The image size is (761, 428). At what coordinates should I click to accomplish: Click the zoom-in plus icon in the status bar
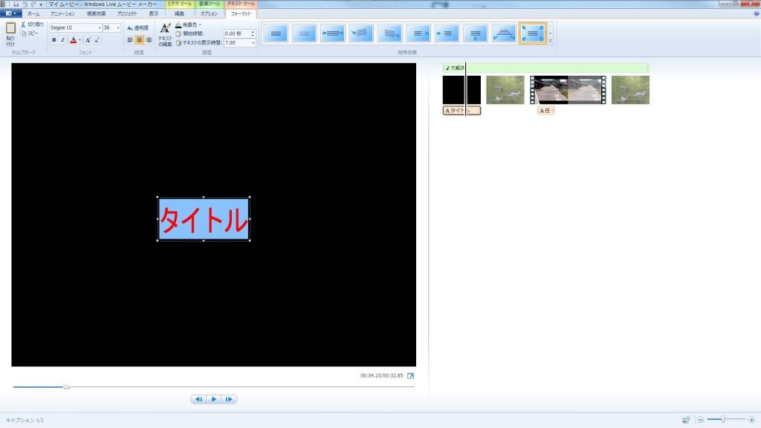pyautogui.click(x=751, y=420)
